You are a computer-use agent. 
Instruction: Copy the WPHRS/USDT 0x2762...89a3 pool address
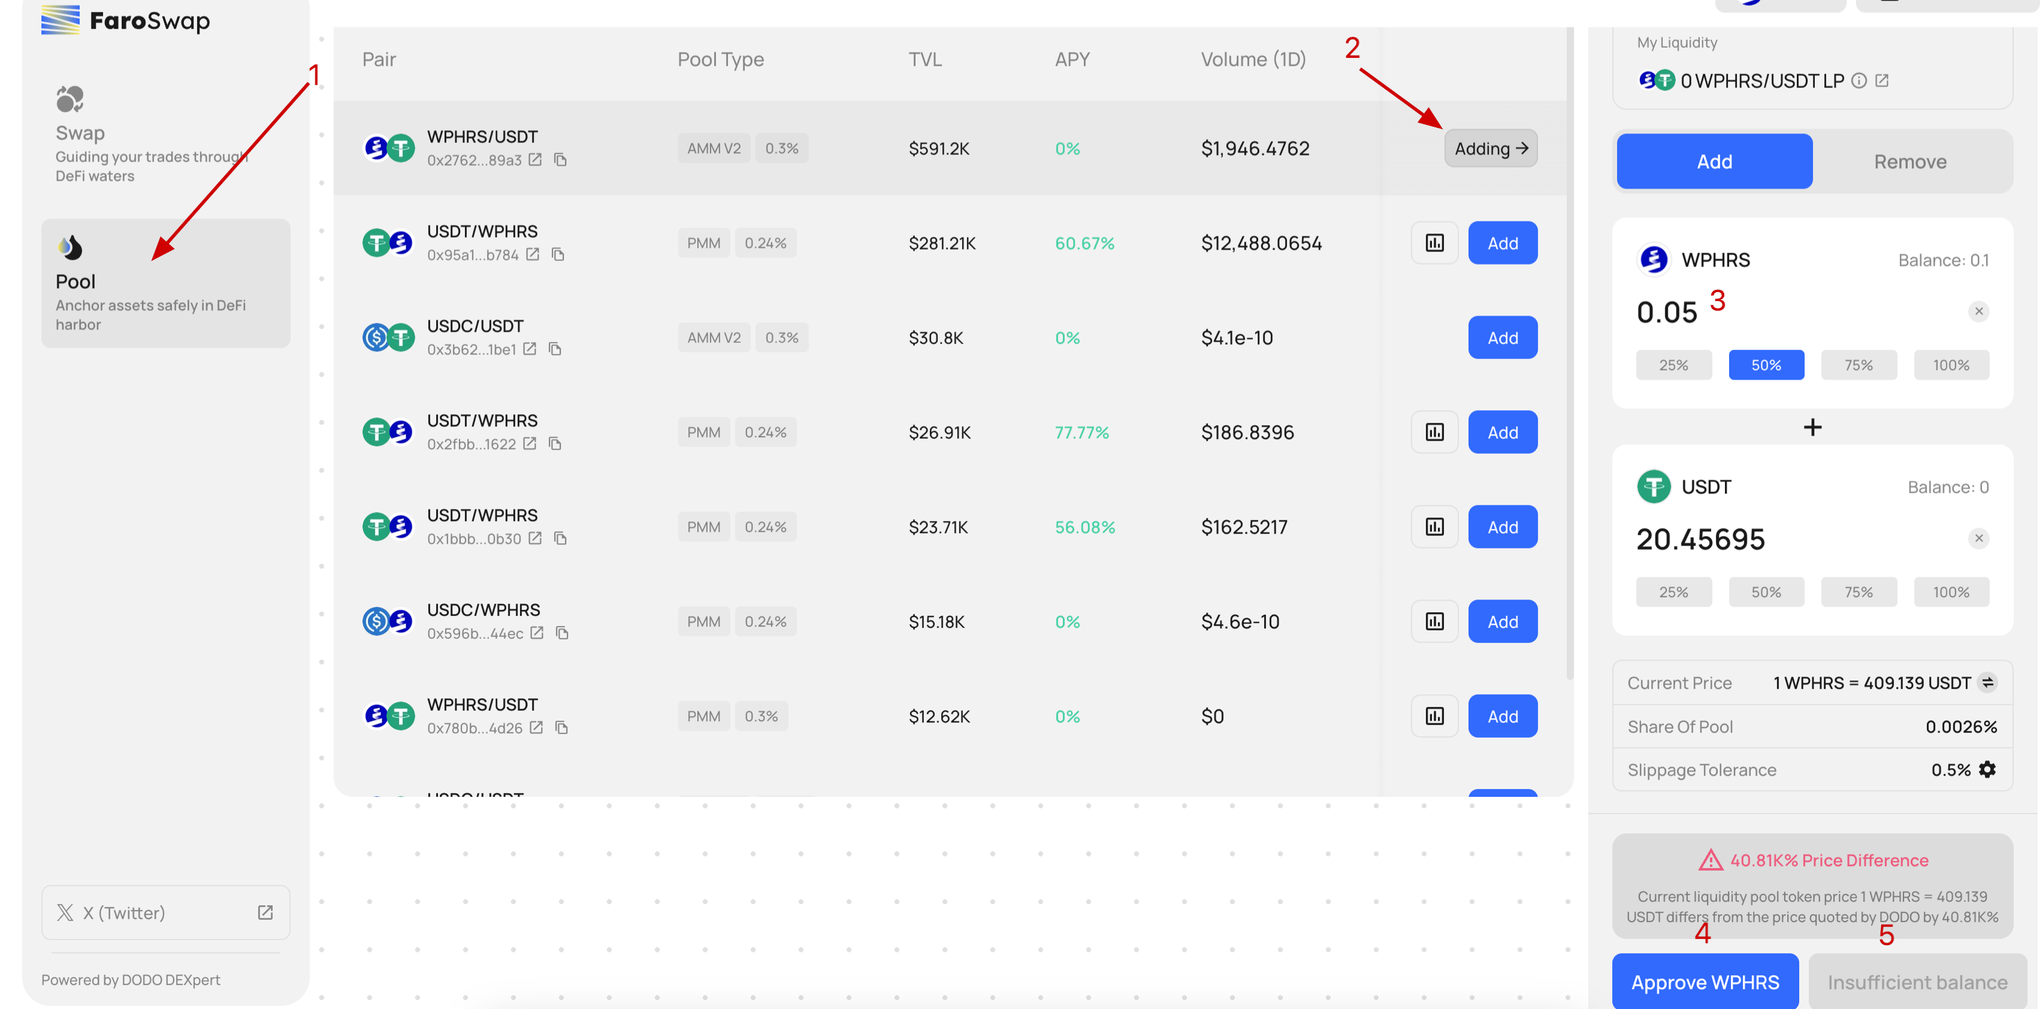tap(560, 160)
